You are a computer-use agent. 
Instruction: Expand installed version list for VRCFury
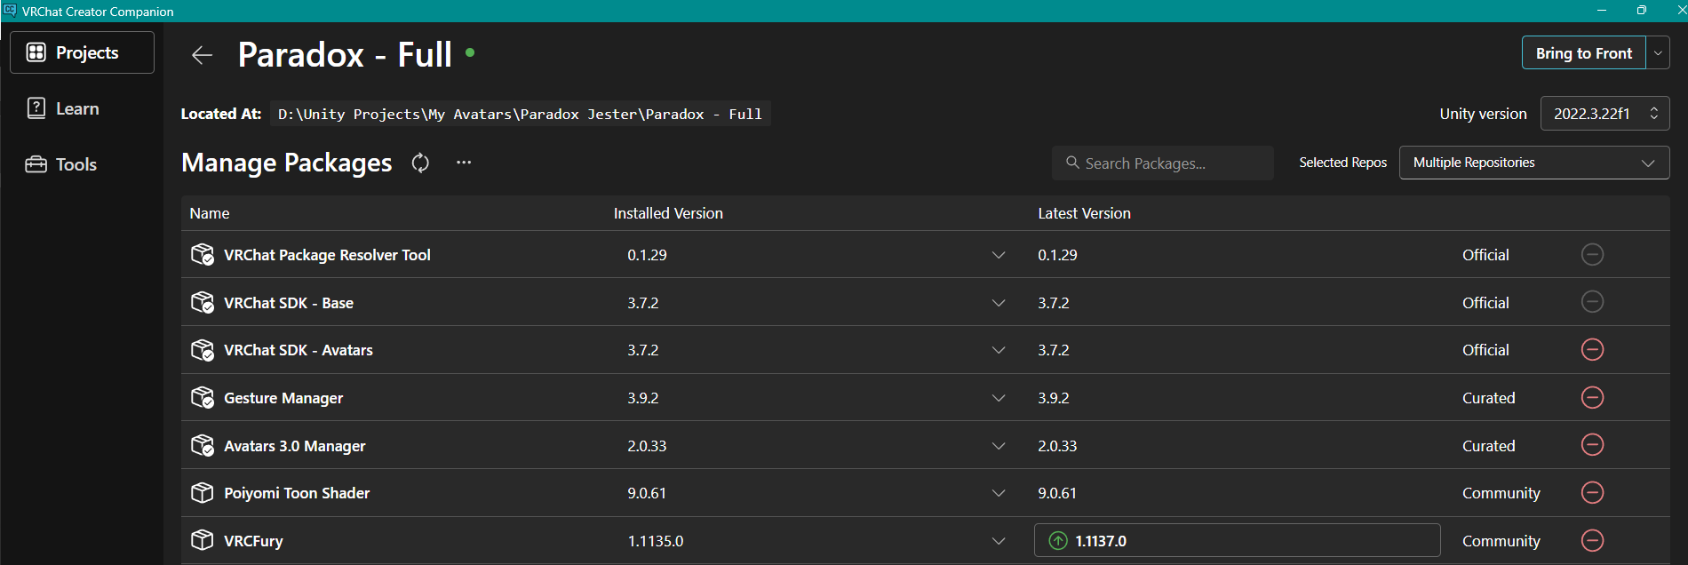[999, 541]
